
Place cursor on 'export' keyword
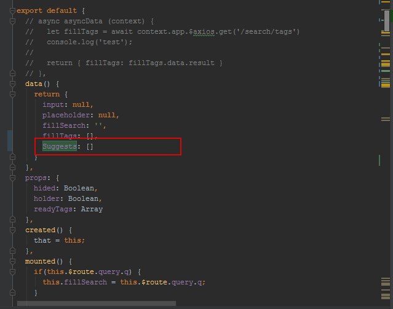[30, 11]
